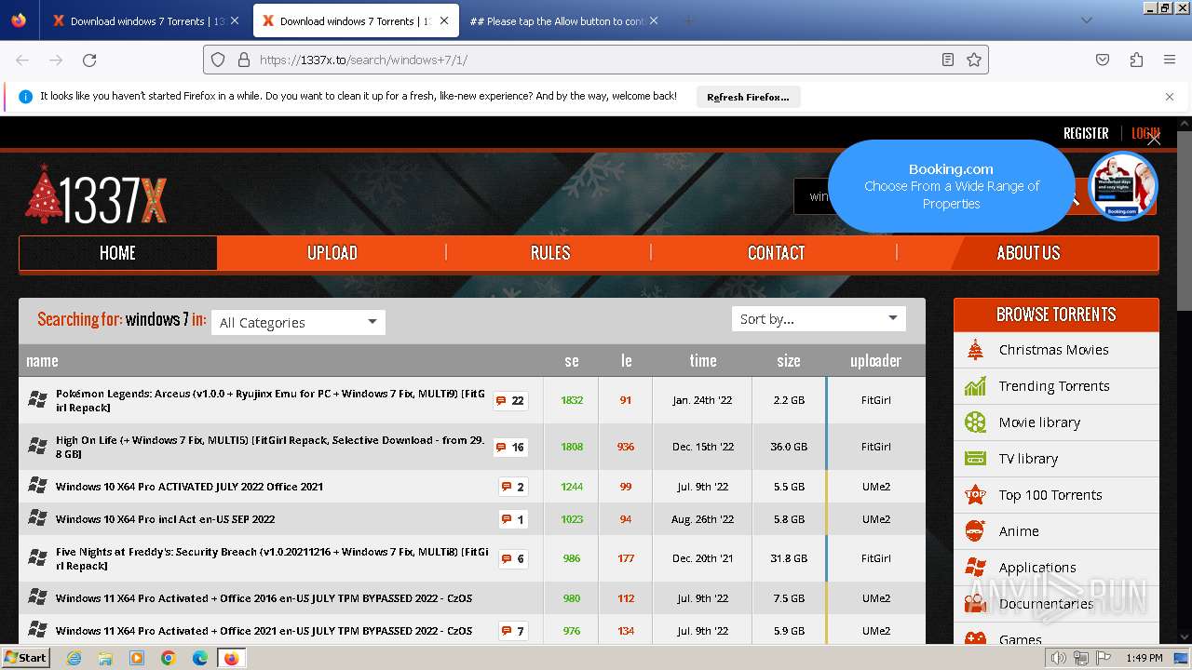This screenshot has width=1192, height=670.
Task: Open comments for Five Nights at Freddy's torrent
Action: tap(513, 559)
